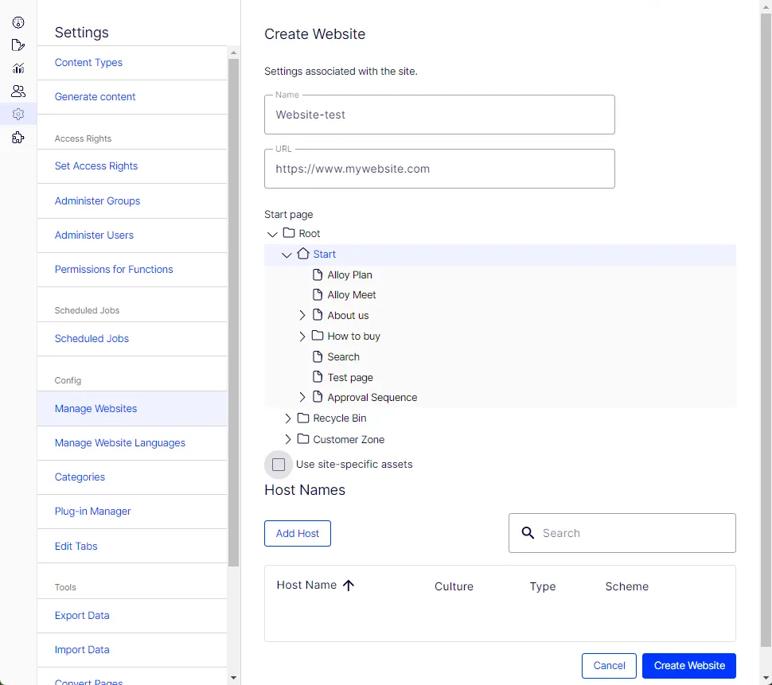The height and width of the screenshot is (685, 772).
Task: Click the Customer Zone folder icon
Action: click(x=303, y=438)
